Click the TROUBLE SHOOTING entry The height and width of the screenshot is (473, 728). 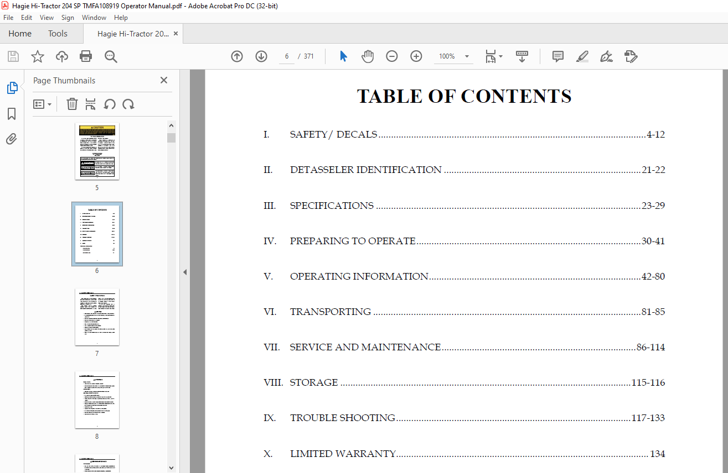click(x=464, y=418)
